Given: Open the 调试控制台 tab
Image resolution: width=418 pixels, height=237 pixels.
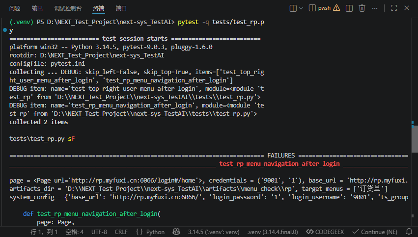Looking at the screenshot, I should [68, 8].
